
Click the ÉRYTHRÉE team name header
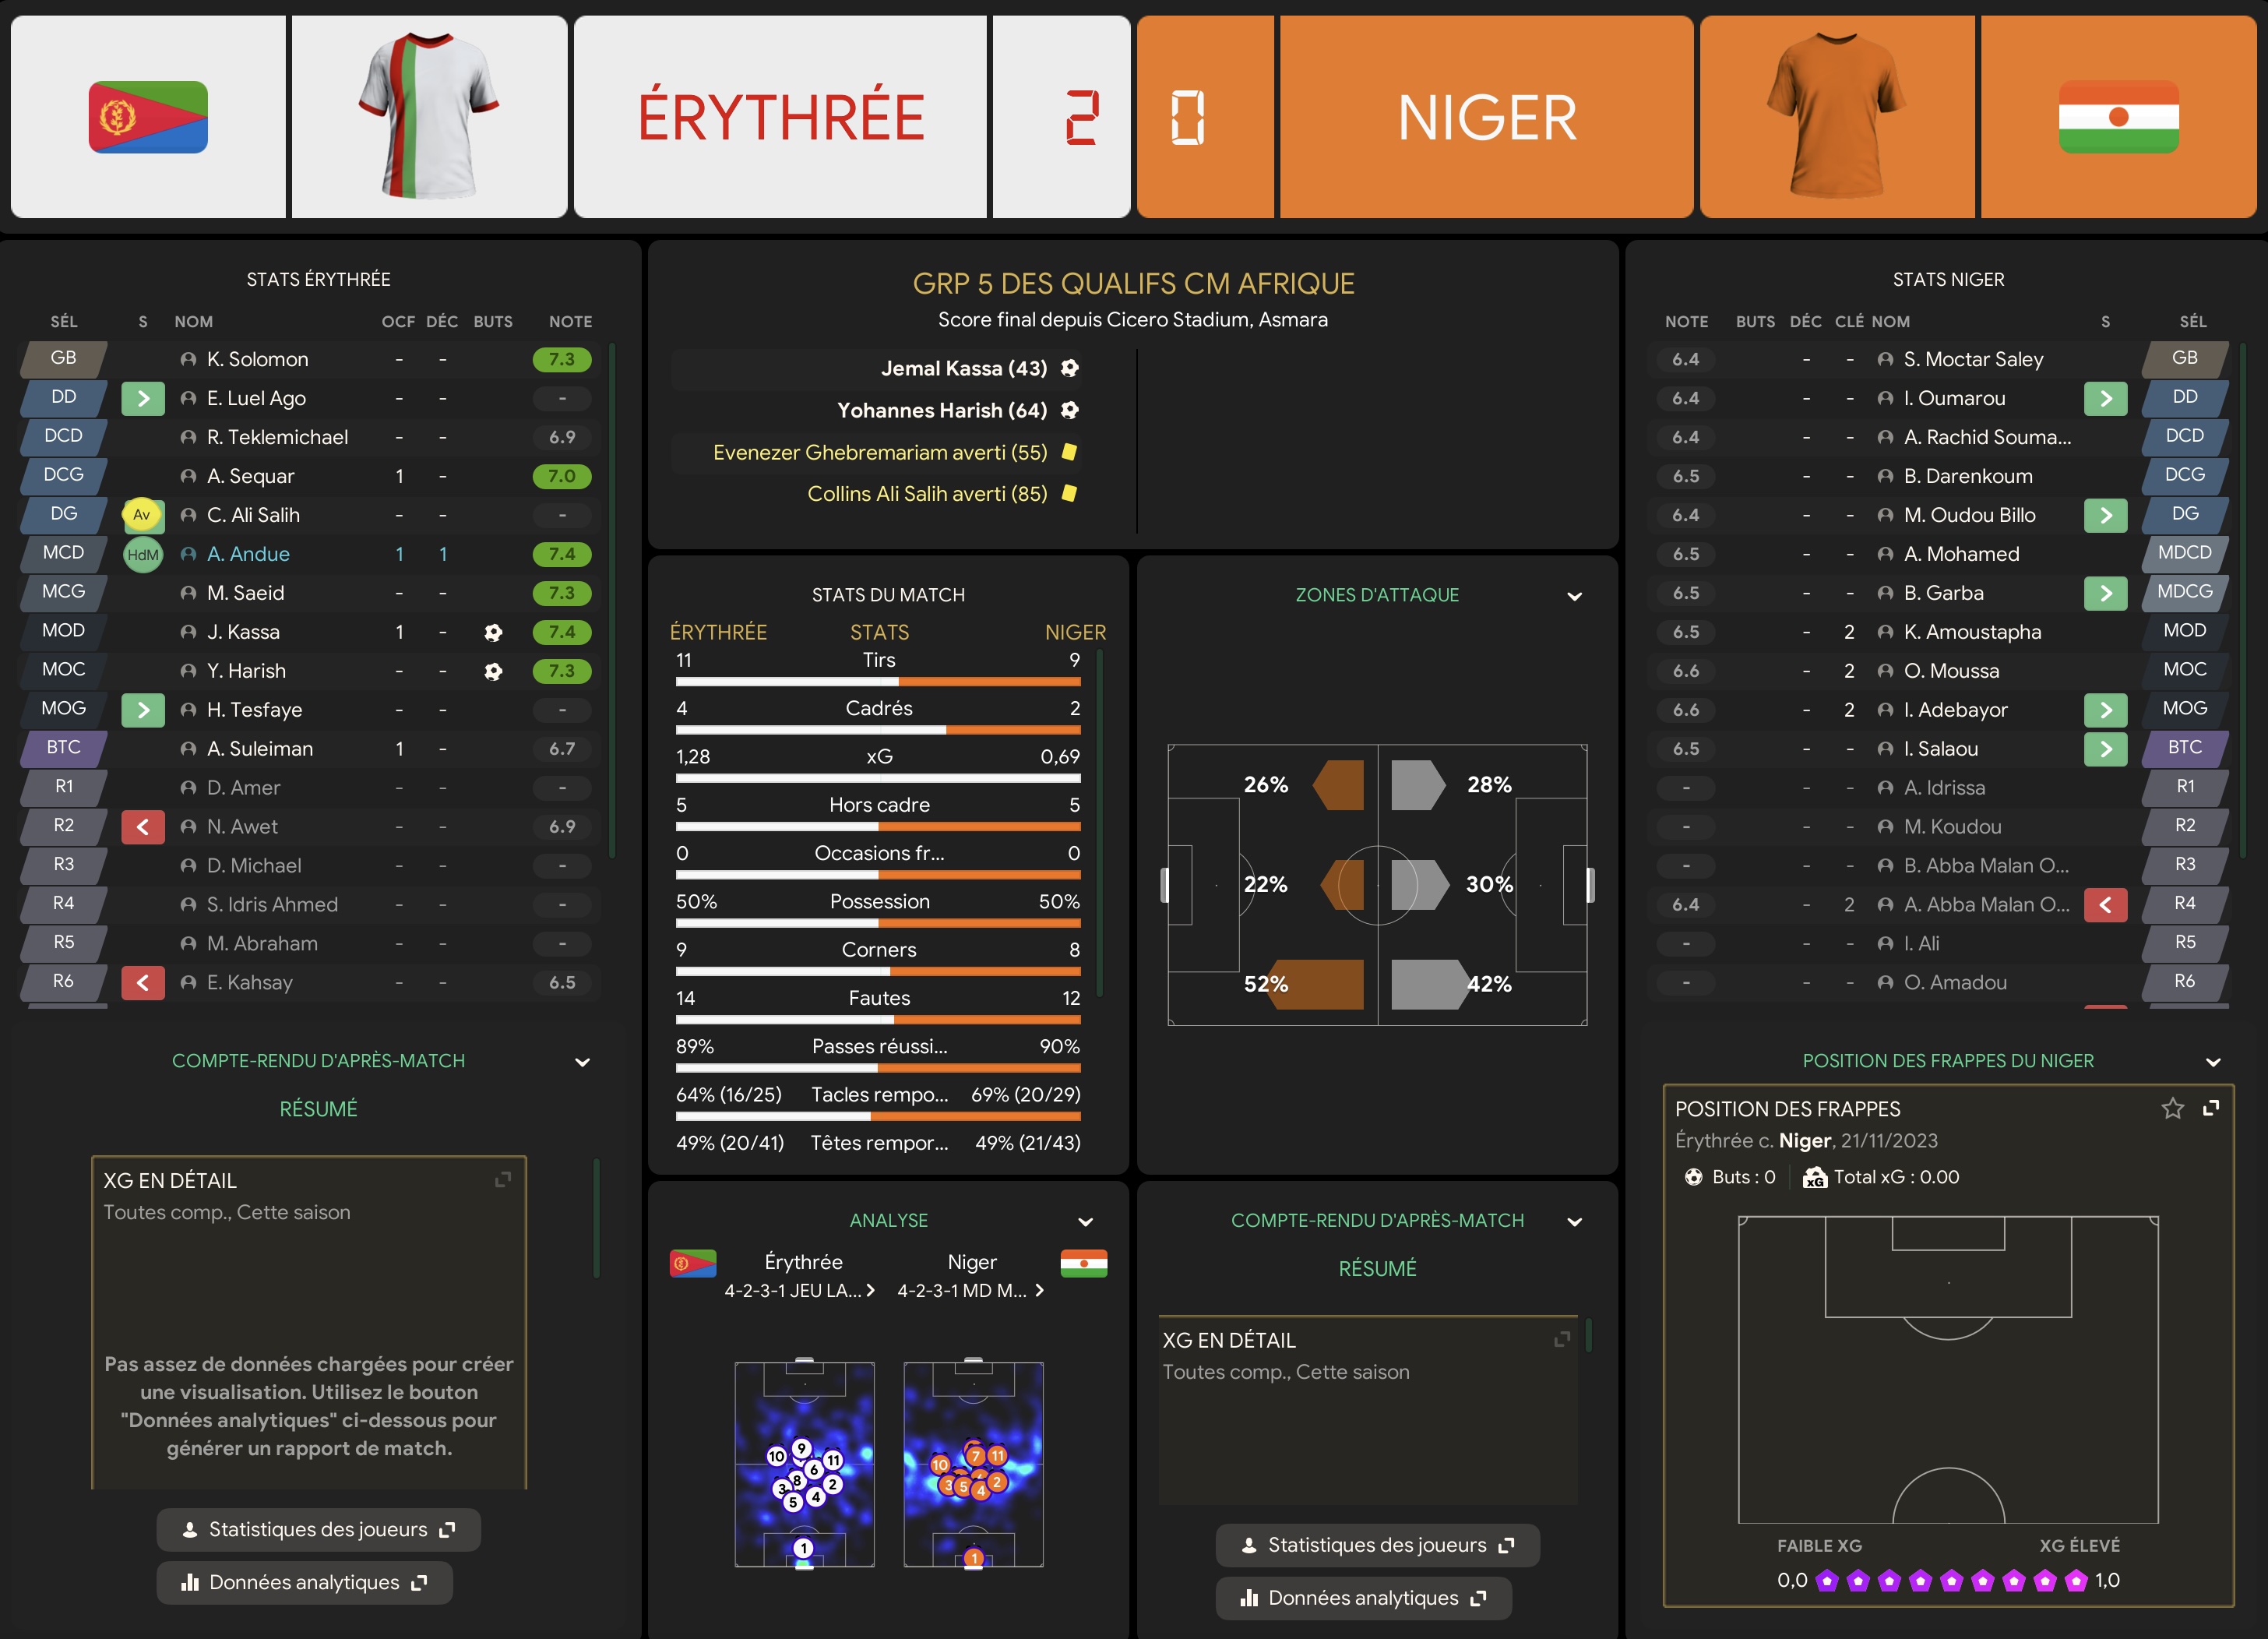(781, 117)
